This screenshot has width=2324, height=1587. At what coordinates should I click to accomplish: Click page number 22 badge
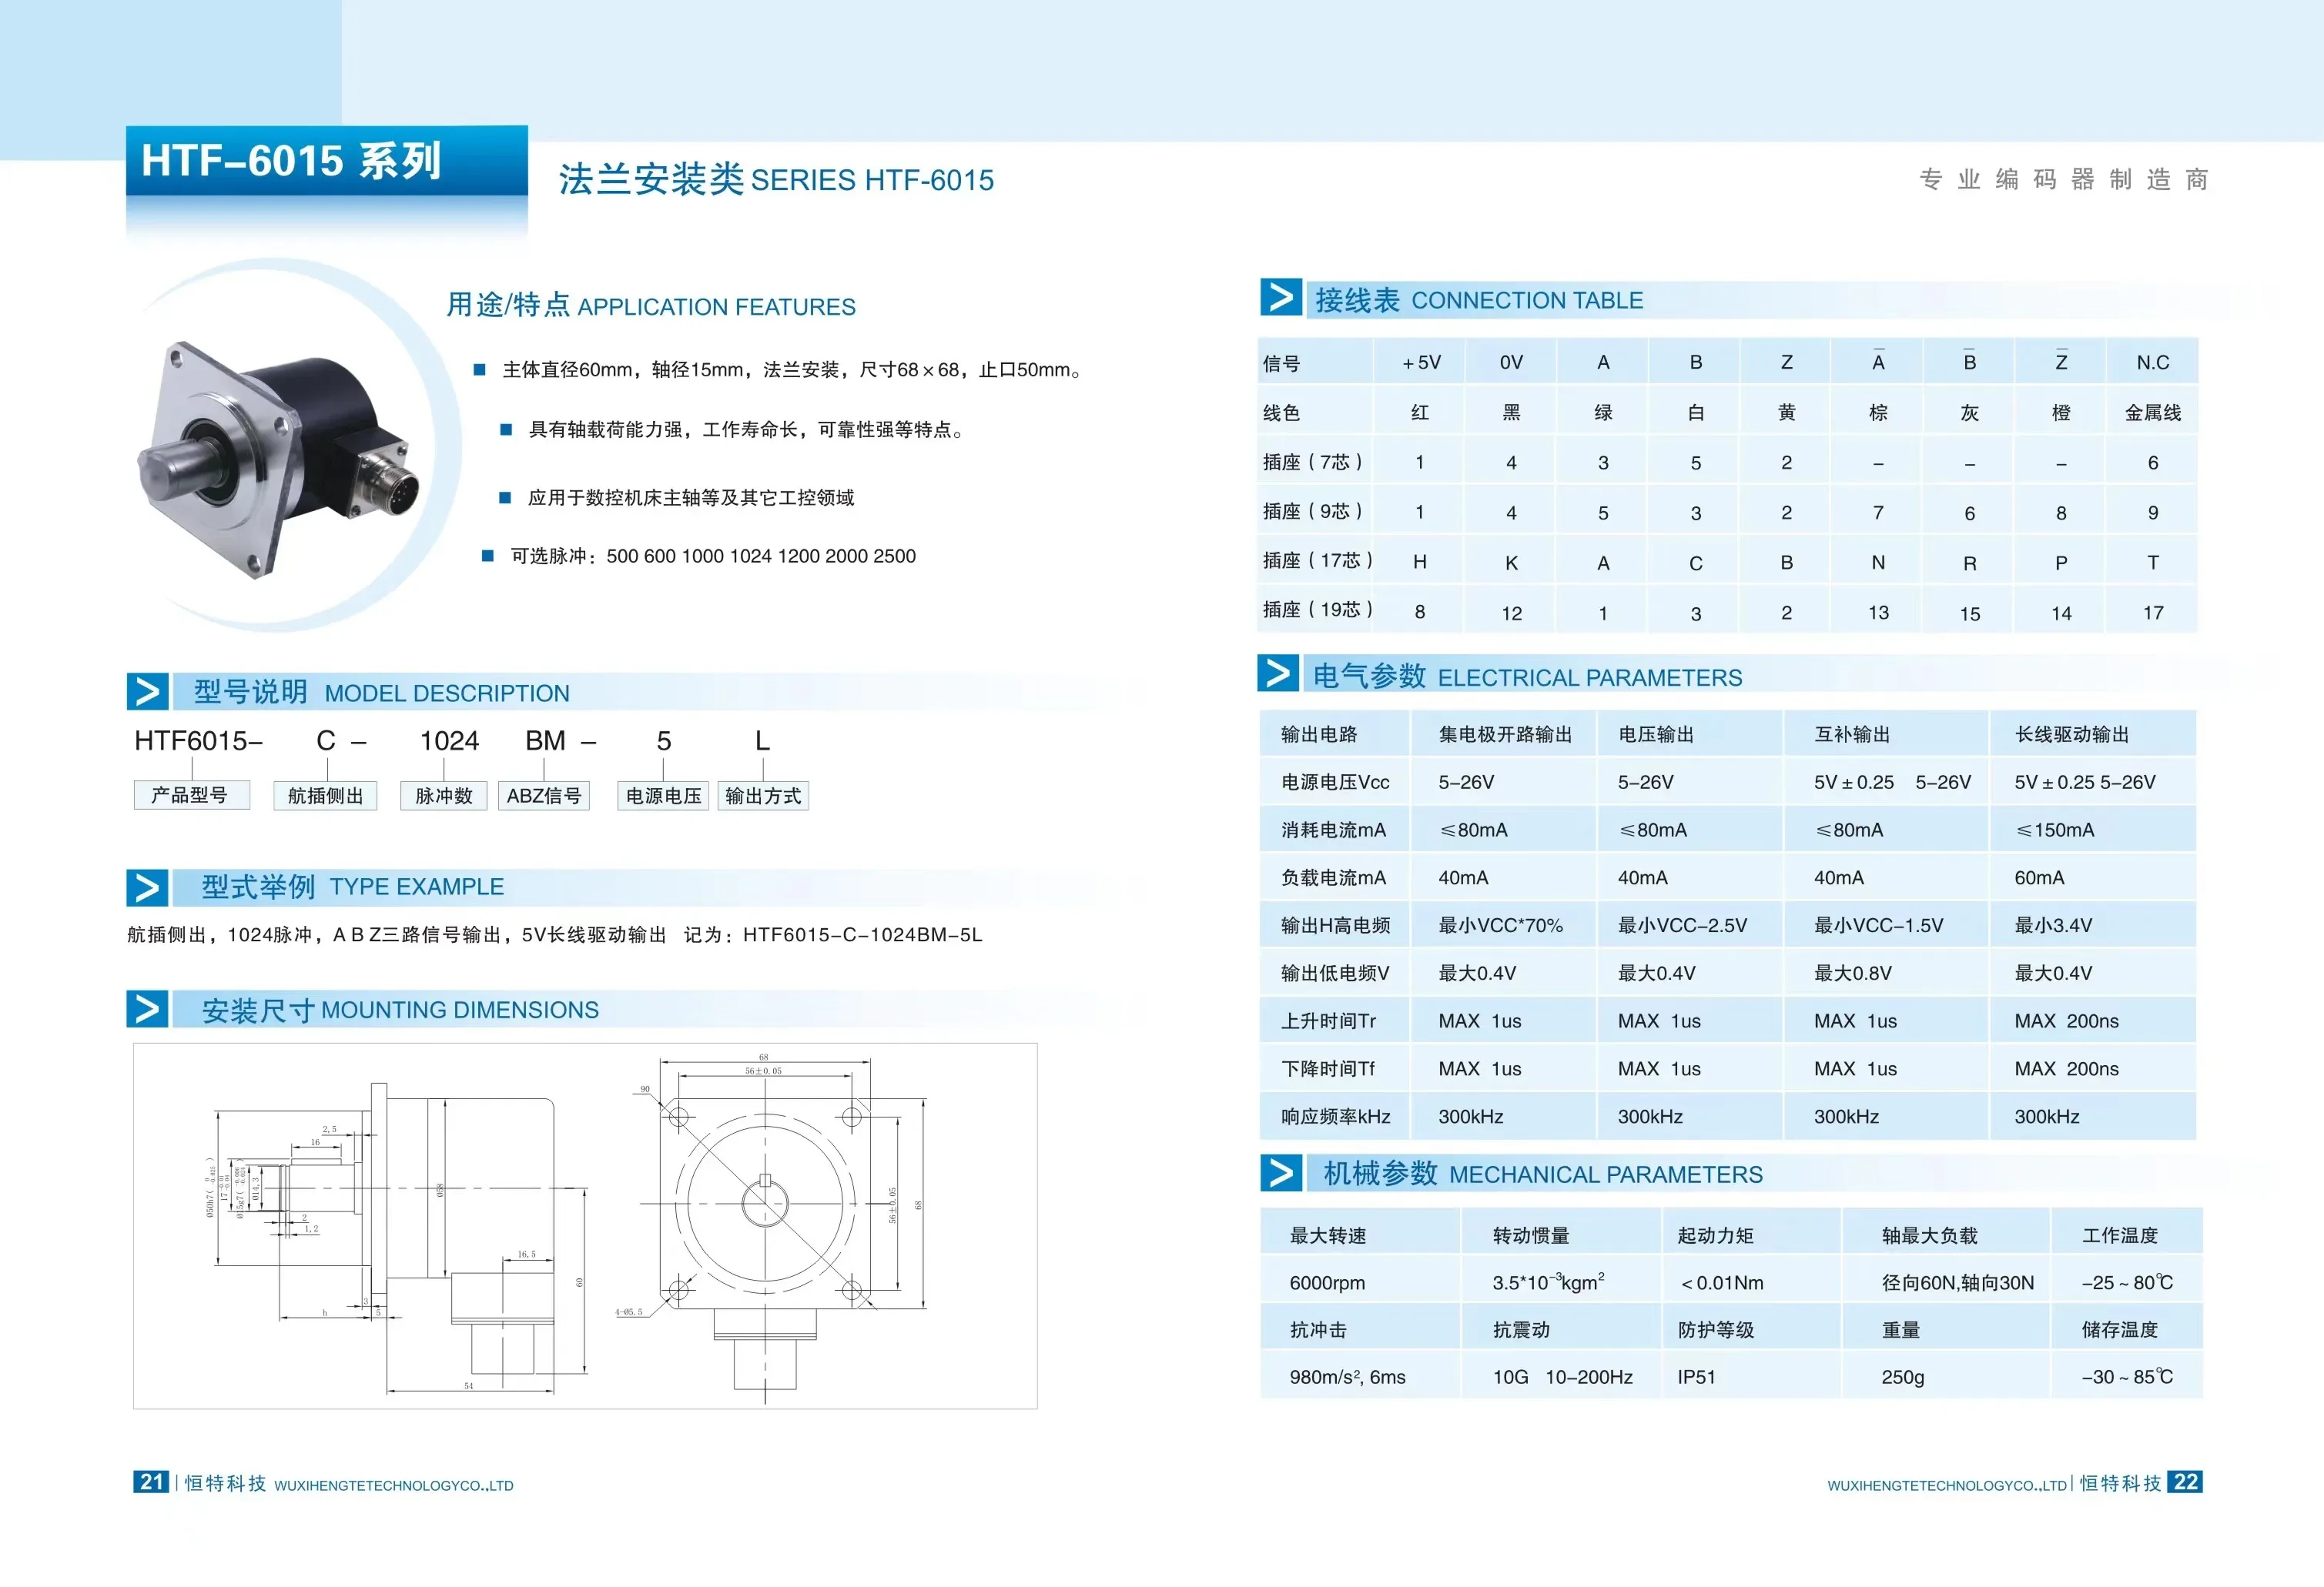tap(2185, 1482)
